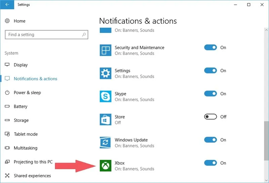The image size is (269, 183).
Task: Click the Security and Maintenance icon
Action: [x=105, y=50]
